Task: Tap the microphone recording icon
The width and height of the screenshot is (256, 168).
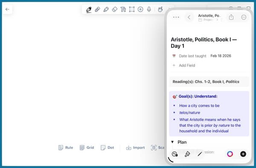Action: (149, 9)
